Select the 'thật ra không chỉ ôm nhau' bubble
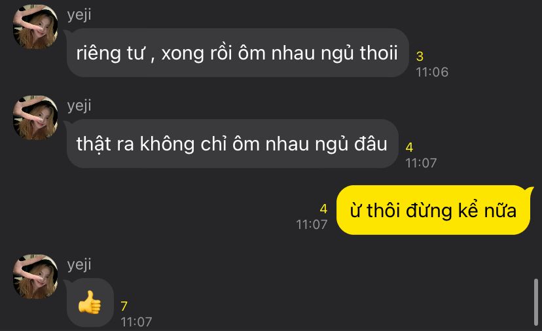Viewport: 542px width, 331px height. pos(232,143)
